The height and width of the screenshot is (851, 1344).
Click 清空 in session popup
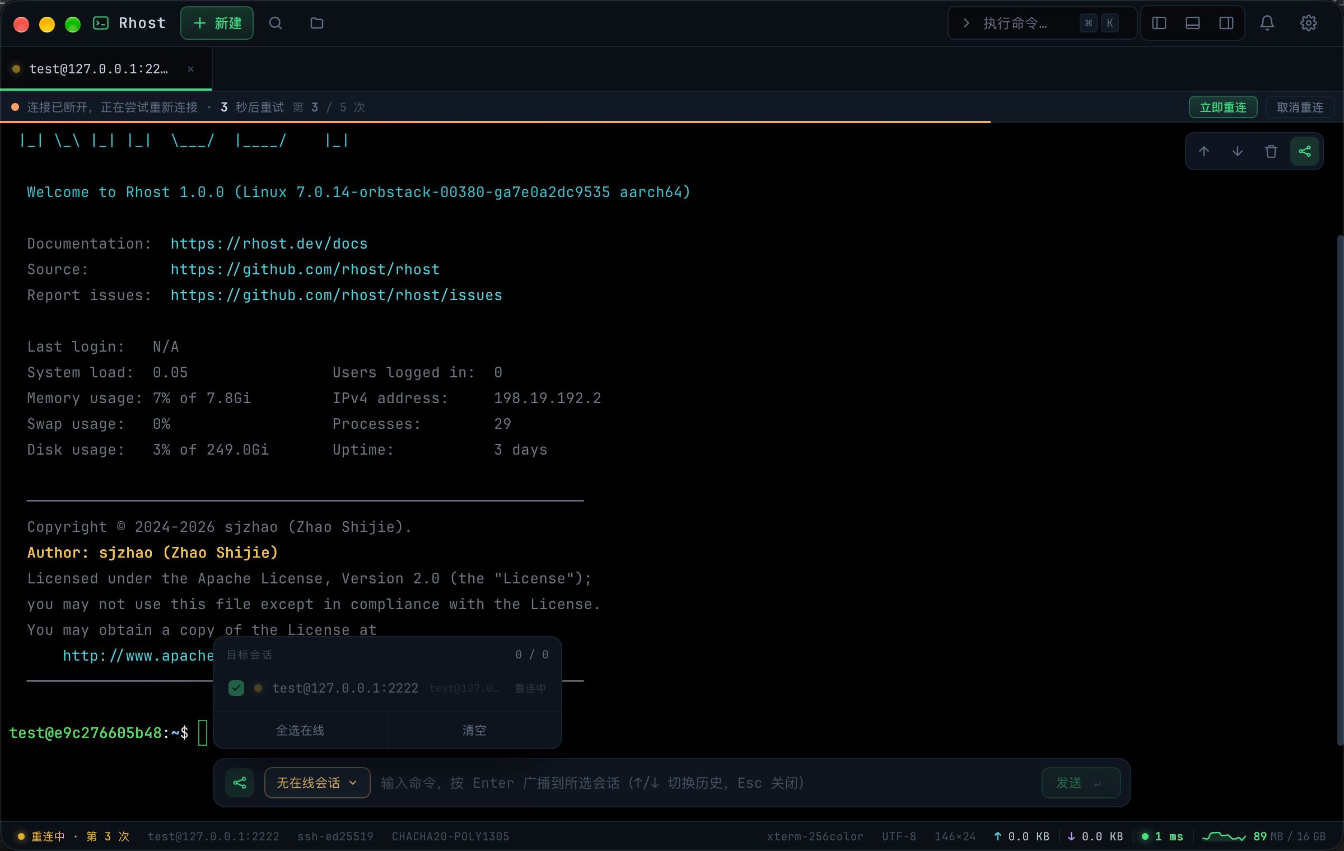(x=474, y=730)
